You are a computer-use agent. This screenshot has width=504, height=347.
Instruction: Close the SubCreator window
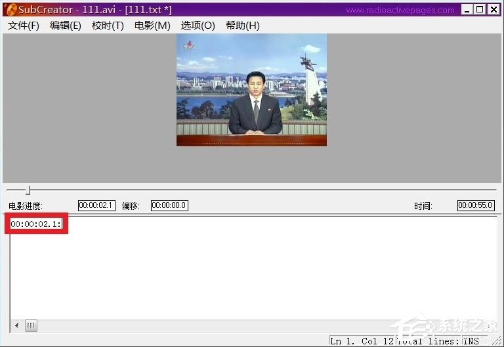pos(492,10)
